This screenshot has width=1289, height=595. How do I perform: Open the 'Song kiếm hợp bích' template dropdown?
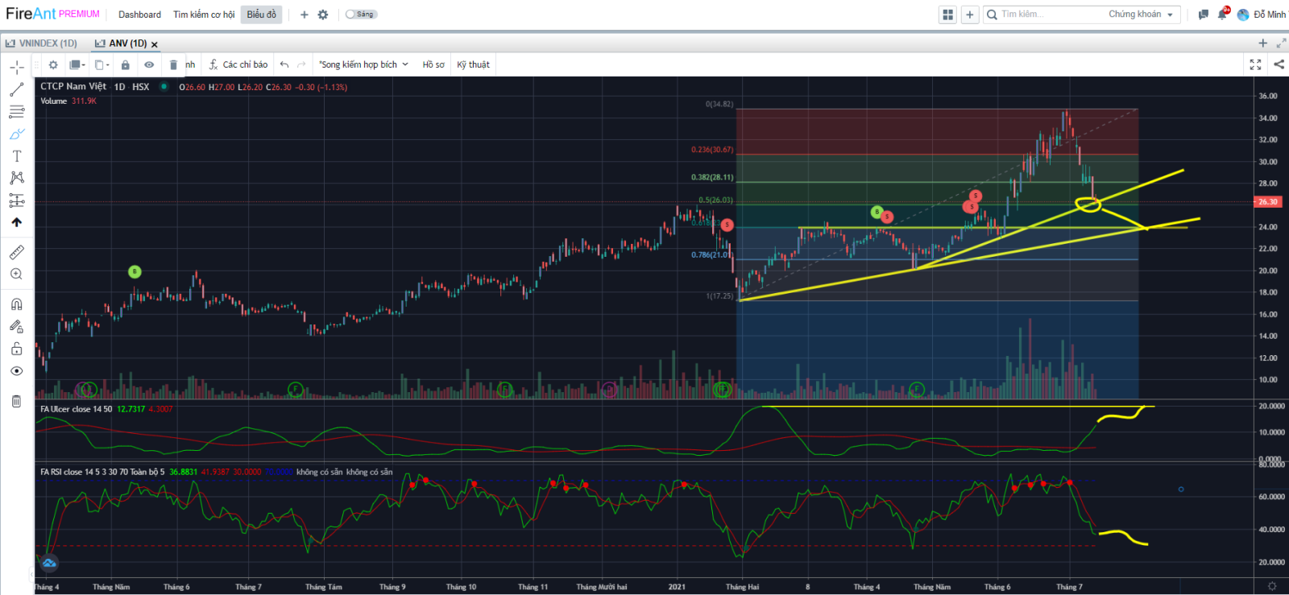[363, 64]
